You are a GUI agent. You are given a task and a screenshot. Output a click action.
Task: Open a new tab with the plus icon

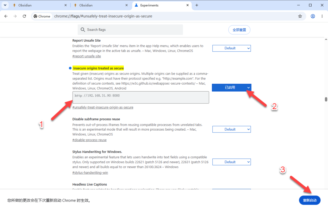[196, 5]
